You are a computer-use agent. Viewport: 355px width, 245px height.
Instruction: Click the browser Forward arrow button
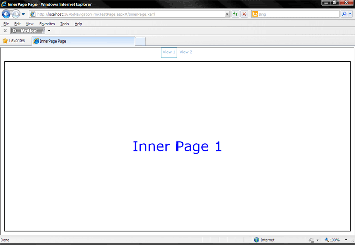pos(16,14)
